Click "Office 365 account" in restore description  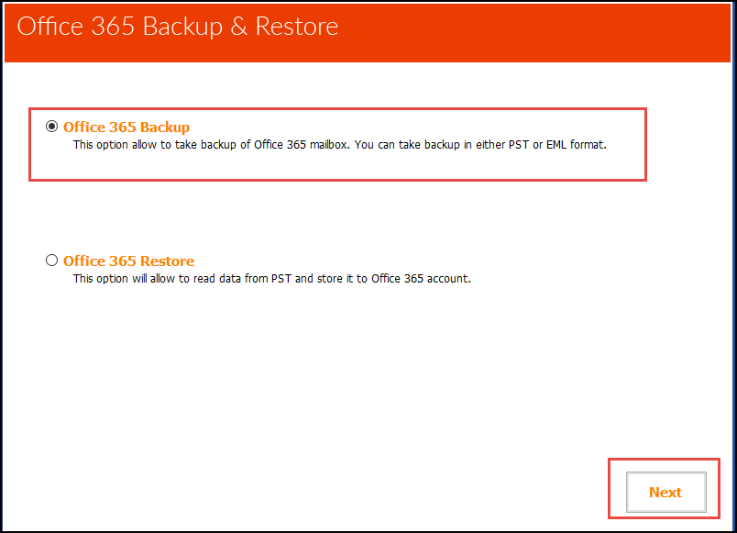tap(421, 279)
